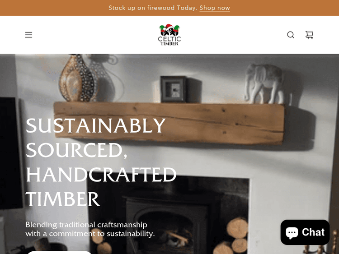Click the white hero button below the tagline

coord(60,253)
